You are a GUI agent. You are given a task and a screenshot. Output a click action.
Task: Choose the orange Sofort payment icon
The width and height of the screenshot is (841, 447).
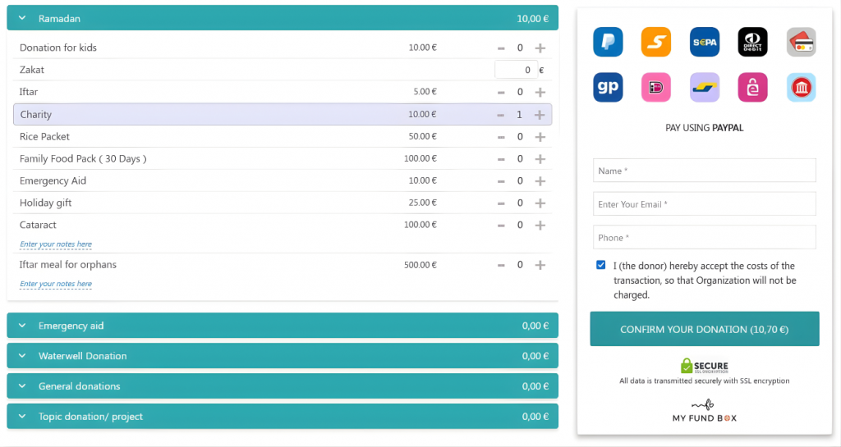[656, 42]
